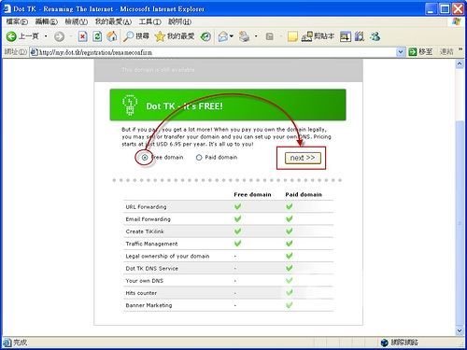Click the vertical scrollbar up arrow
The height and width of the screenshot is (350, 467).
pyautogui.click(x=460, y=64)
